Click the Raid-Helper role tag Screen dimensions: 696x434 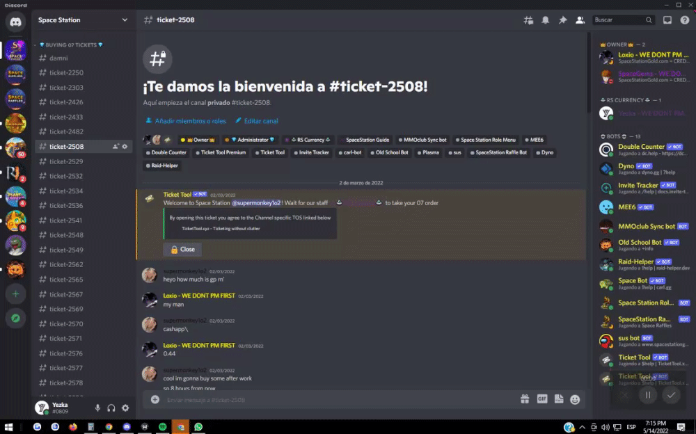click(162, 166)
